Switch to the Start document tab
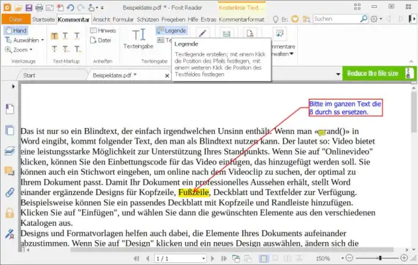Viewport: 418px width, 265px height. (x=30, y=75)
